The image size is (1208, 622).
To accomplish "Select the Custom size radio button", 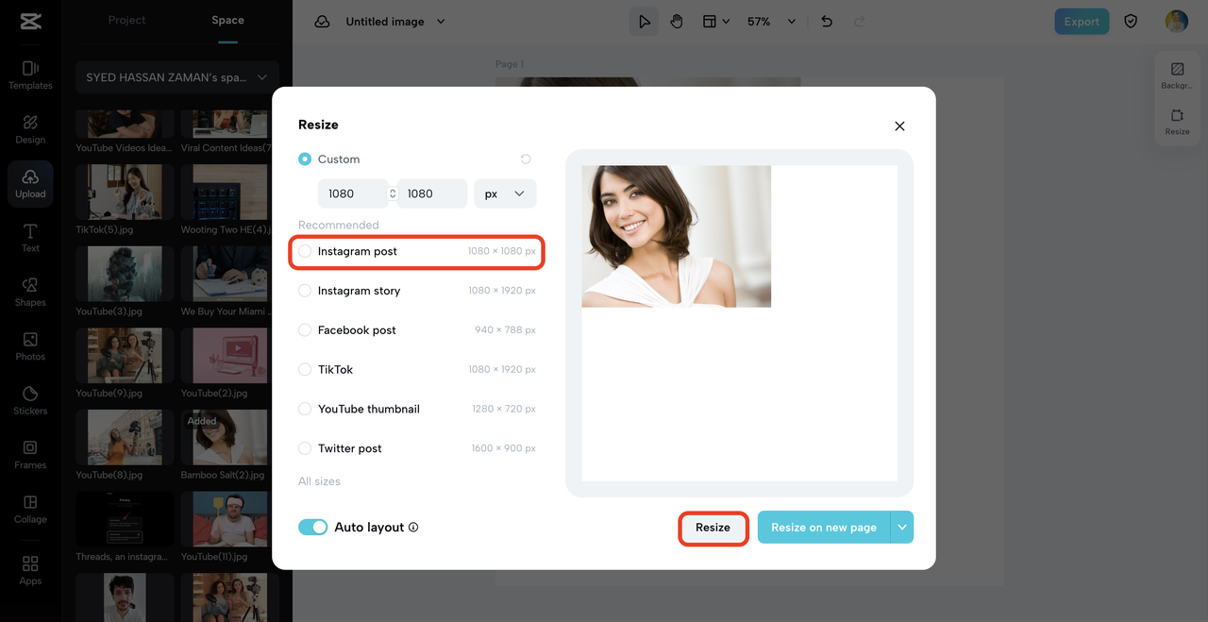I will [x=305, y=160].
